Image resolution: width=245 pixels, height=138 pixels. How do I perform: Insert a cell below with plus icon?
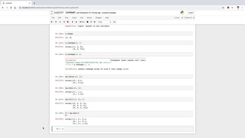pyautogui.click(x=56, y=22)
